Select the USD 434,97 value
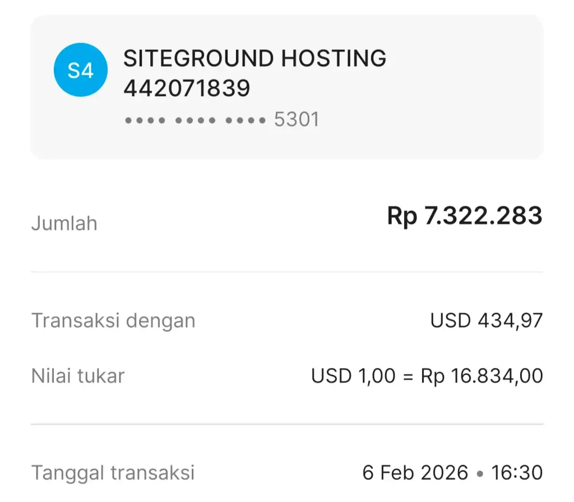 [x=486, y=321]
